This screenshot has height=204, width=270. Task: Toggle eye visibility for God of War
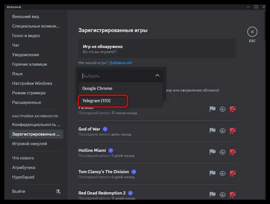click(x=222, y=131)
